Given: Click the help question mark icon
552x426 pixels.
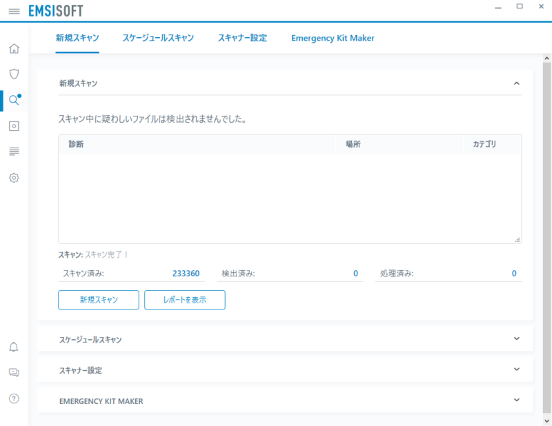Looking at the screenshot, I should coord(14,398).
